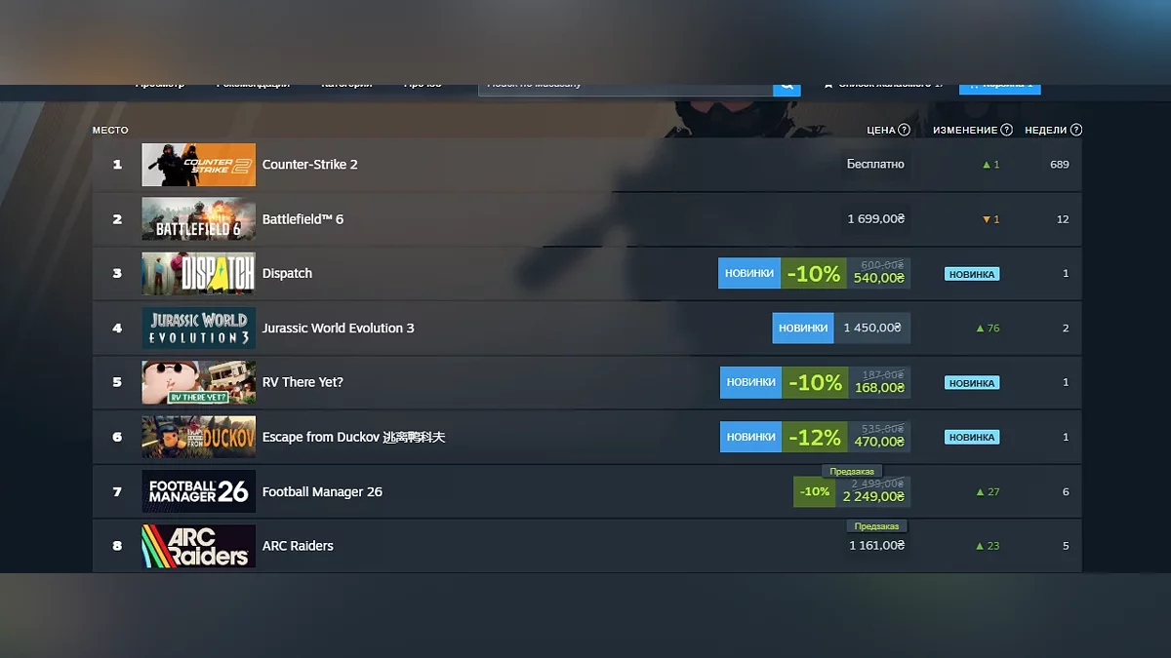This screenshot has height=658, width=1171.
Task: Click the НОВИНКИ tag on RV There Yet?
Action: (750, 383)
